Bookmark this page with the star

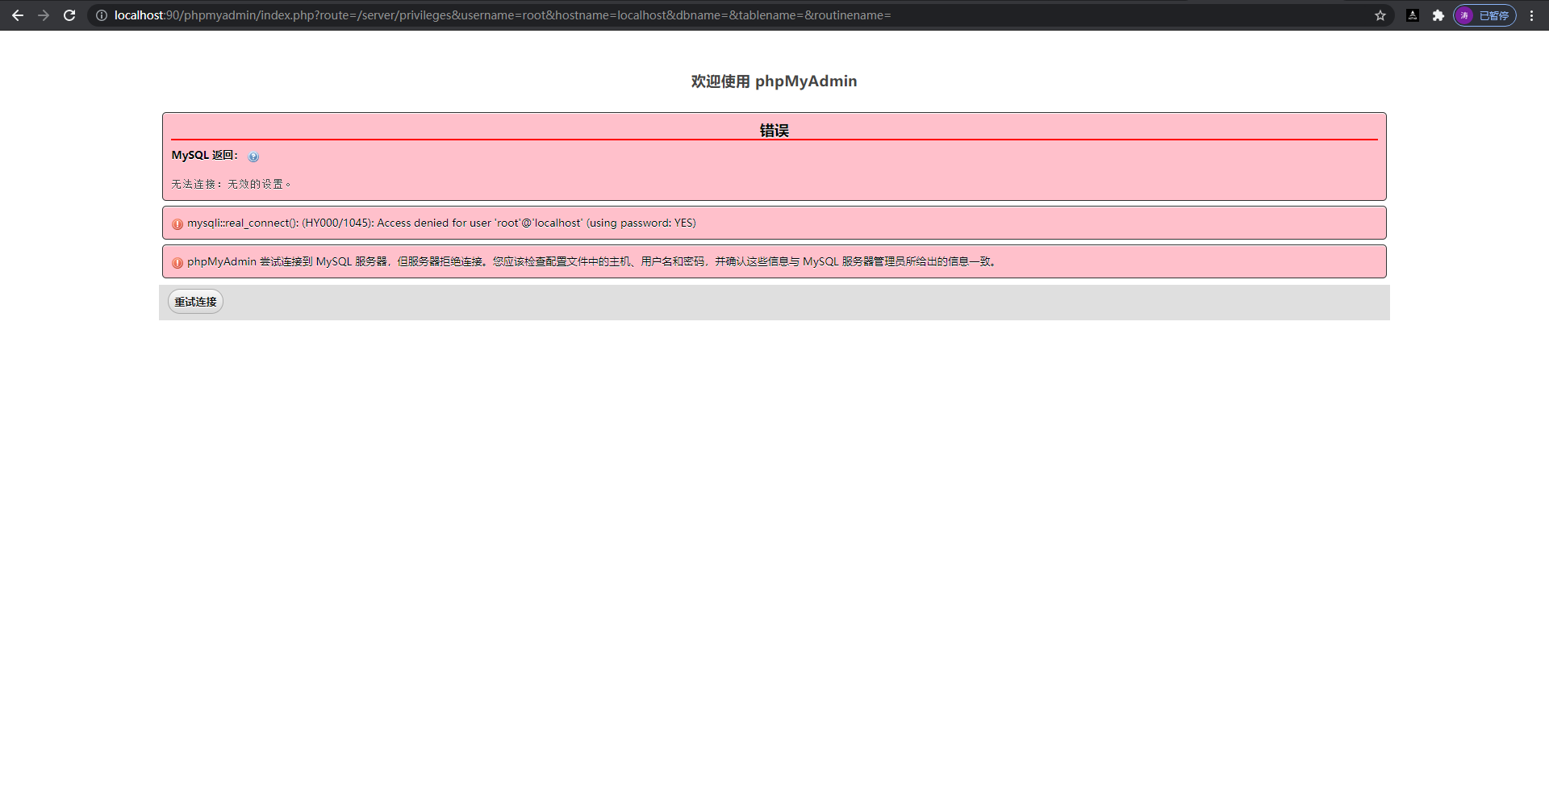coord(1380,15)
